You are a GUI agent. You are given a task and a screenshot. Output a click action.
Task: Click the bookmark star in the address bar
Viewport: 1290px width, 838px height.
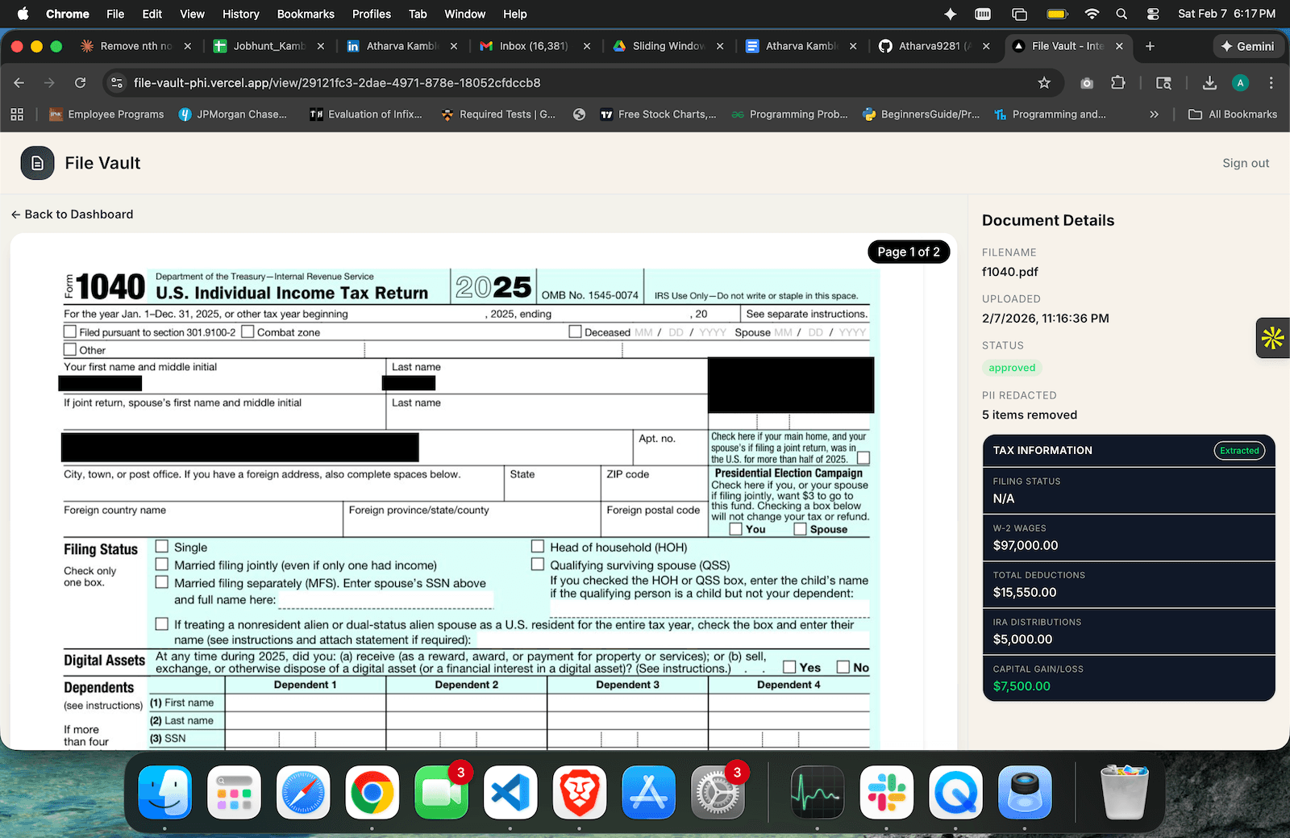click(x=1044, y=82)
